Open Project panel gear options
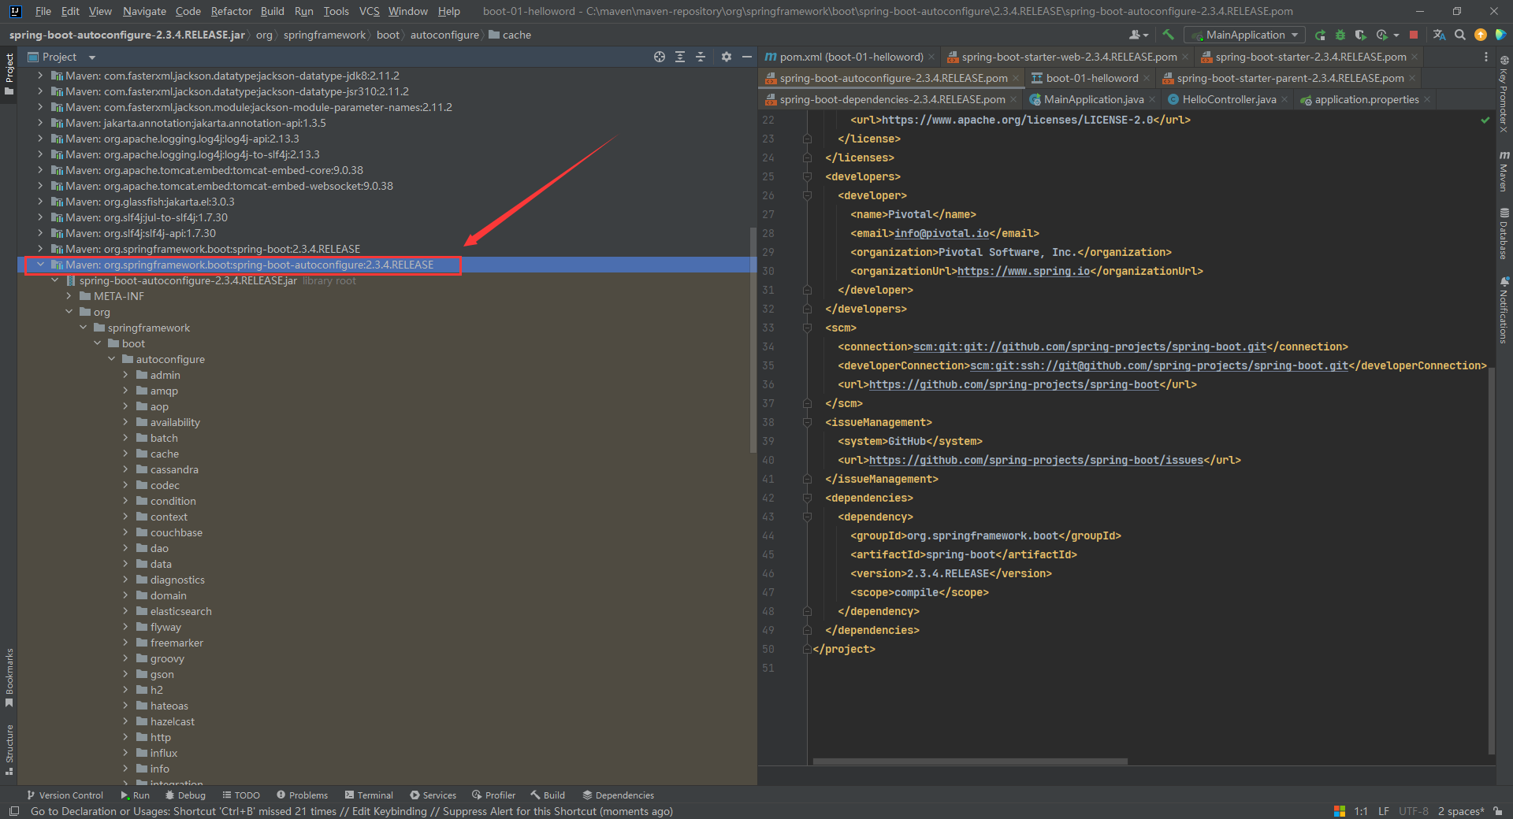The width and height of the screenshot is (1513, 819). tap(727, 57)
